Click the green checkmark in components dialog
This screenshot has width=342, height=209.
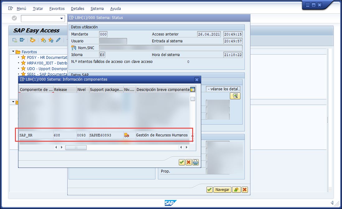tap(182, 162)
